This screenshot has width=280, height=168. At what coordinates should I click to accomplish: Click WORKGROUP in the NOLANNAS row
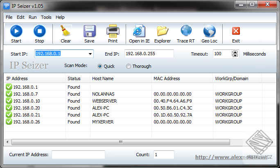pyautogui.click(x=228, y=94)
